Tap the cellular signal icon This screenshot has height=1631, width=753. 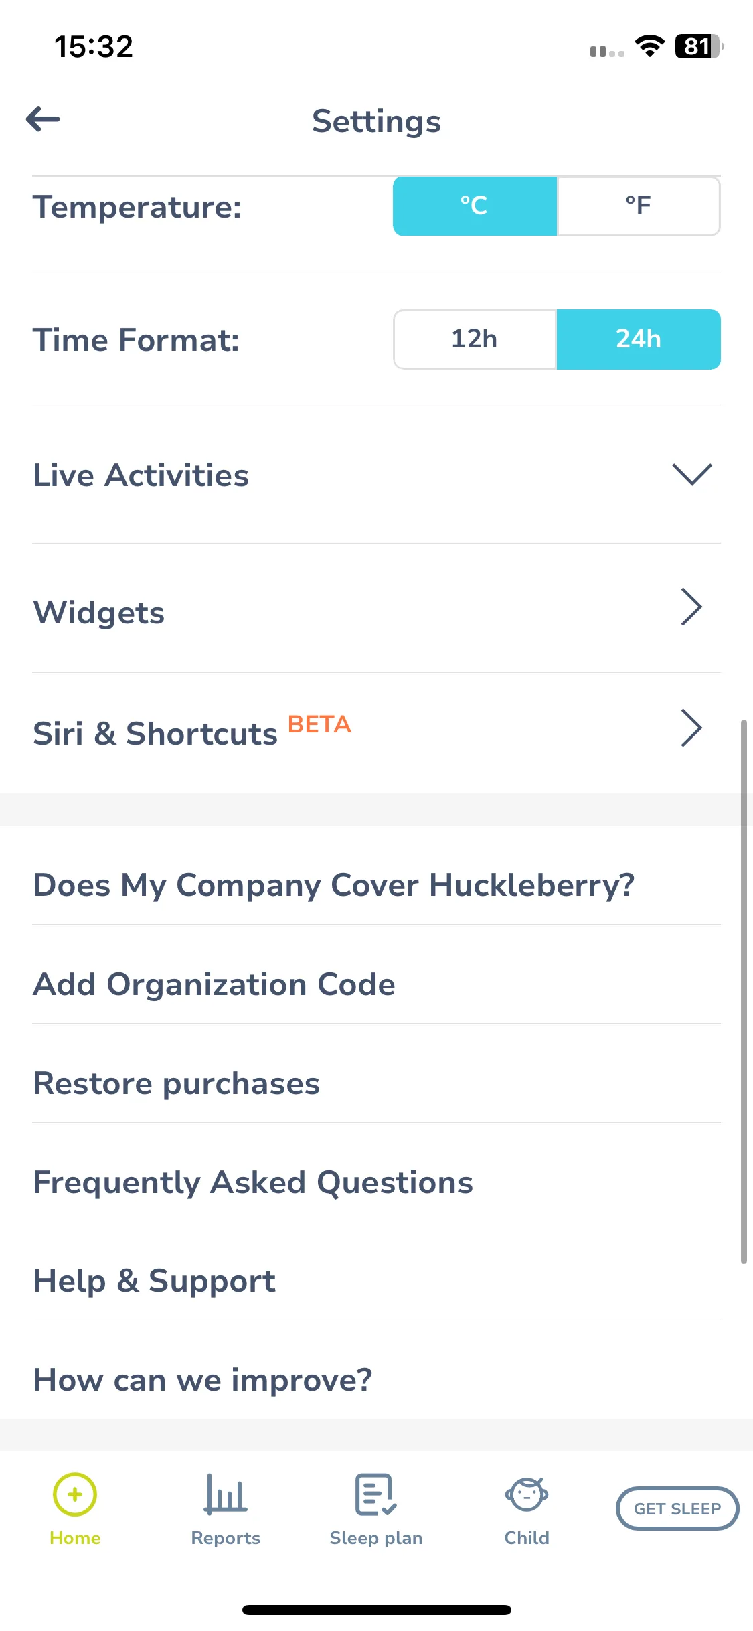607,51
